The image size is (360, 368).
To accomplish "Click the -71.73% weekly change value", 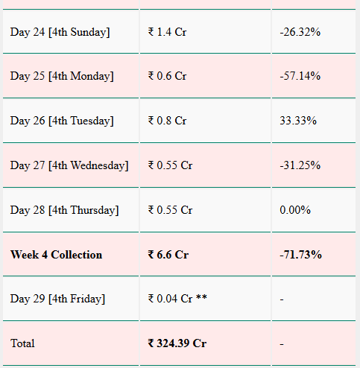I will 300,255.
